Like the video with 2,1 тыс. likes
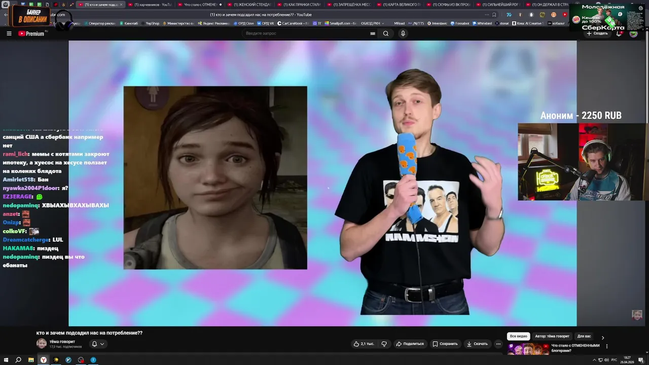 pyautogui.click(x=364, y=344)
